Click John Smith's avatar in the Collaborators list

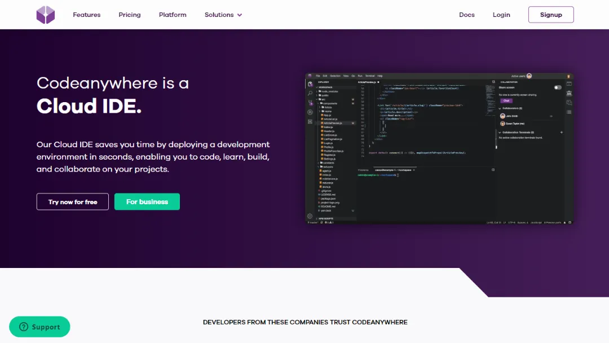point(502,115)
